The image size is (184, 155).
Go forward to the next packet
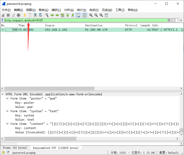[57, 15]
